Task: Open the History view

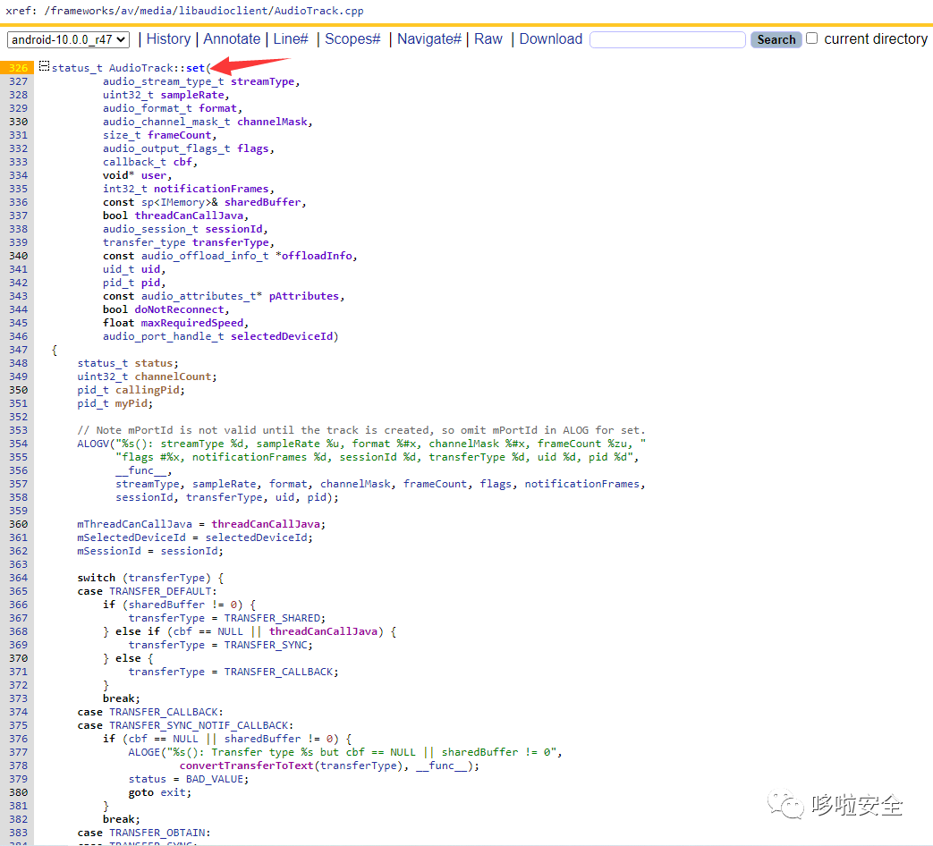Action: click(x=168, y=39)
